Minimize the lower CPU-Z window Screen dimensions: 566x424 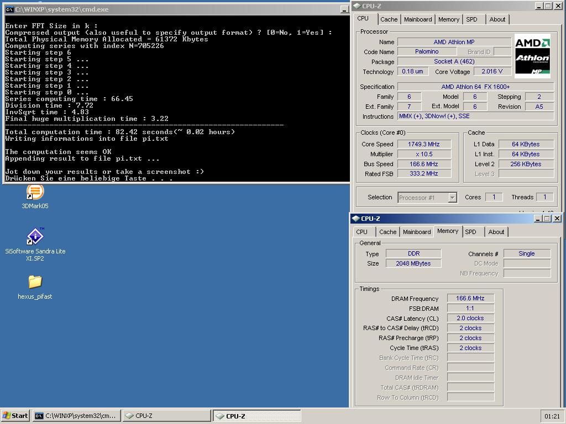538,219
